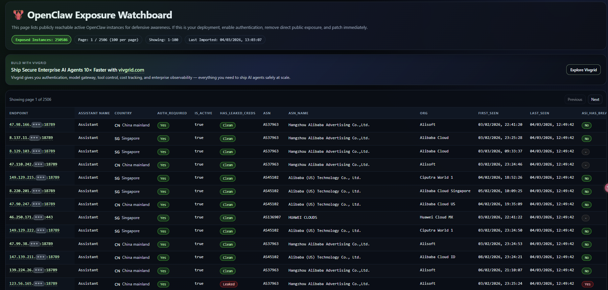Click the ENDPOINT column header

click(x=19, y=113)
